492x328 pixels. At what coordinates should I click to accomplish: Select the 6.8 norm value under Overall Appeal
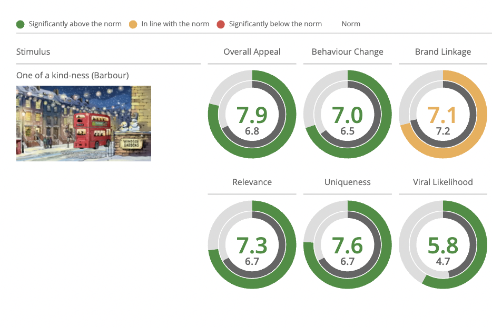pos(252,131)
